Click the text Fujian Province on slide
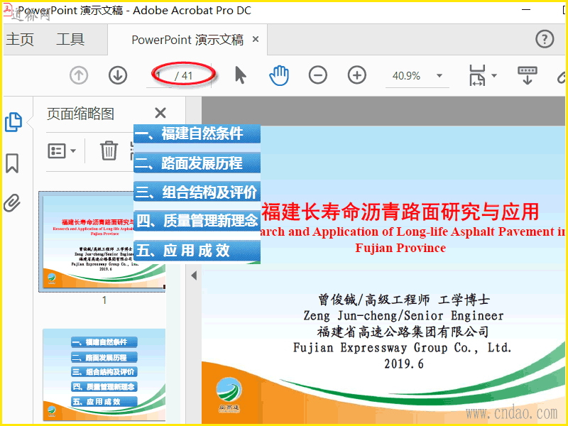This screenshot has width=568, height=426. [x=400, y=248]
